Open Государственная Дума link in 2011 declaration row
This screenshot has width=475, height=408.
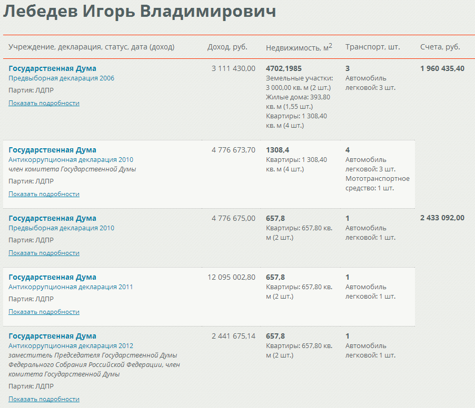coord(52,277)
